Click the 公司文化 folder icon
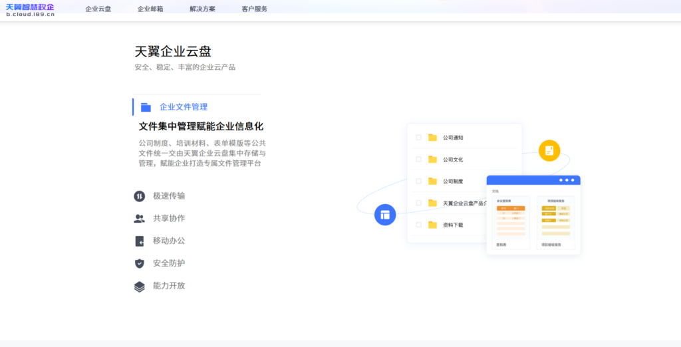 click(x=432, y=160)
